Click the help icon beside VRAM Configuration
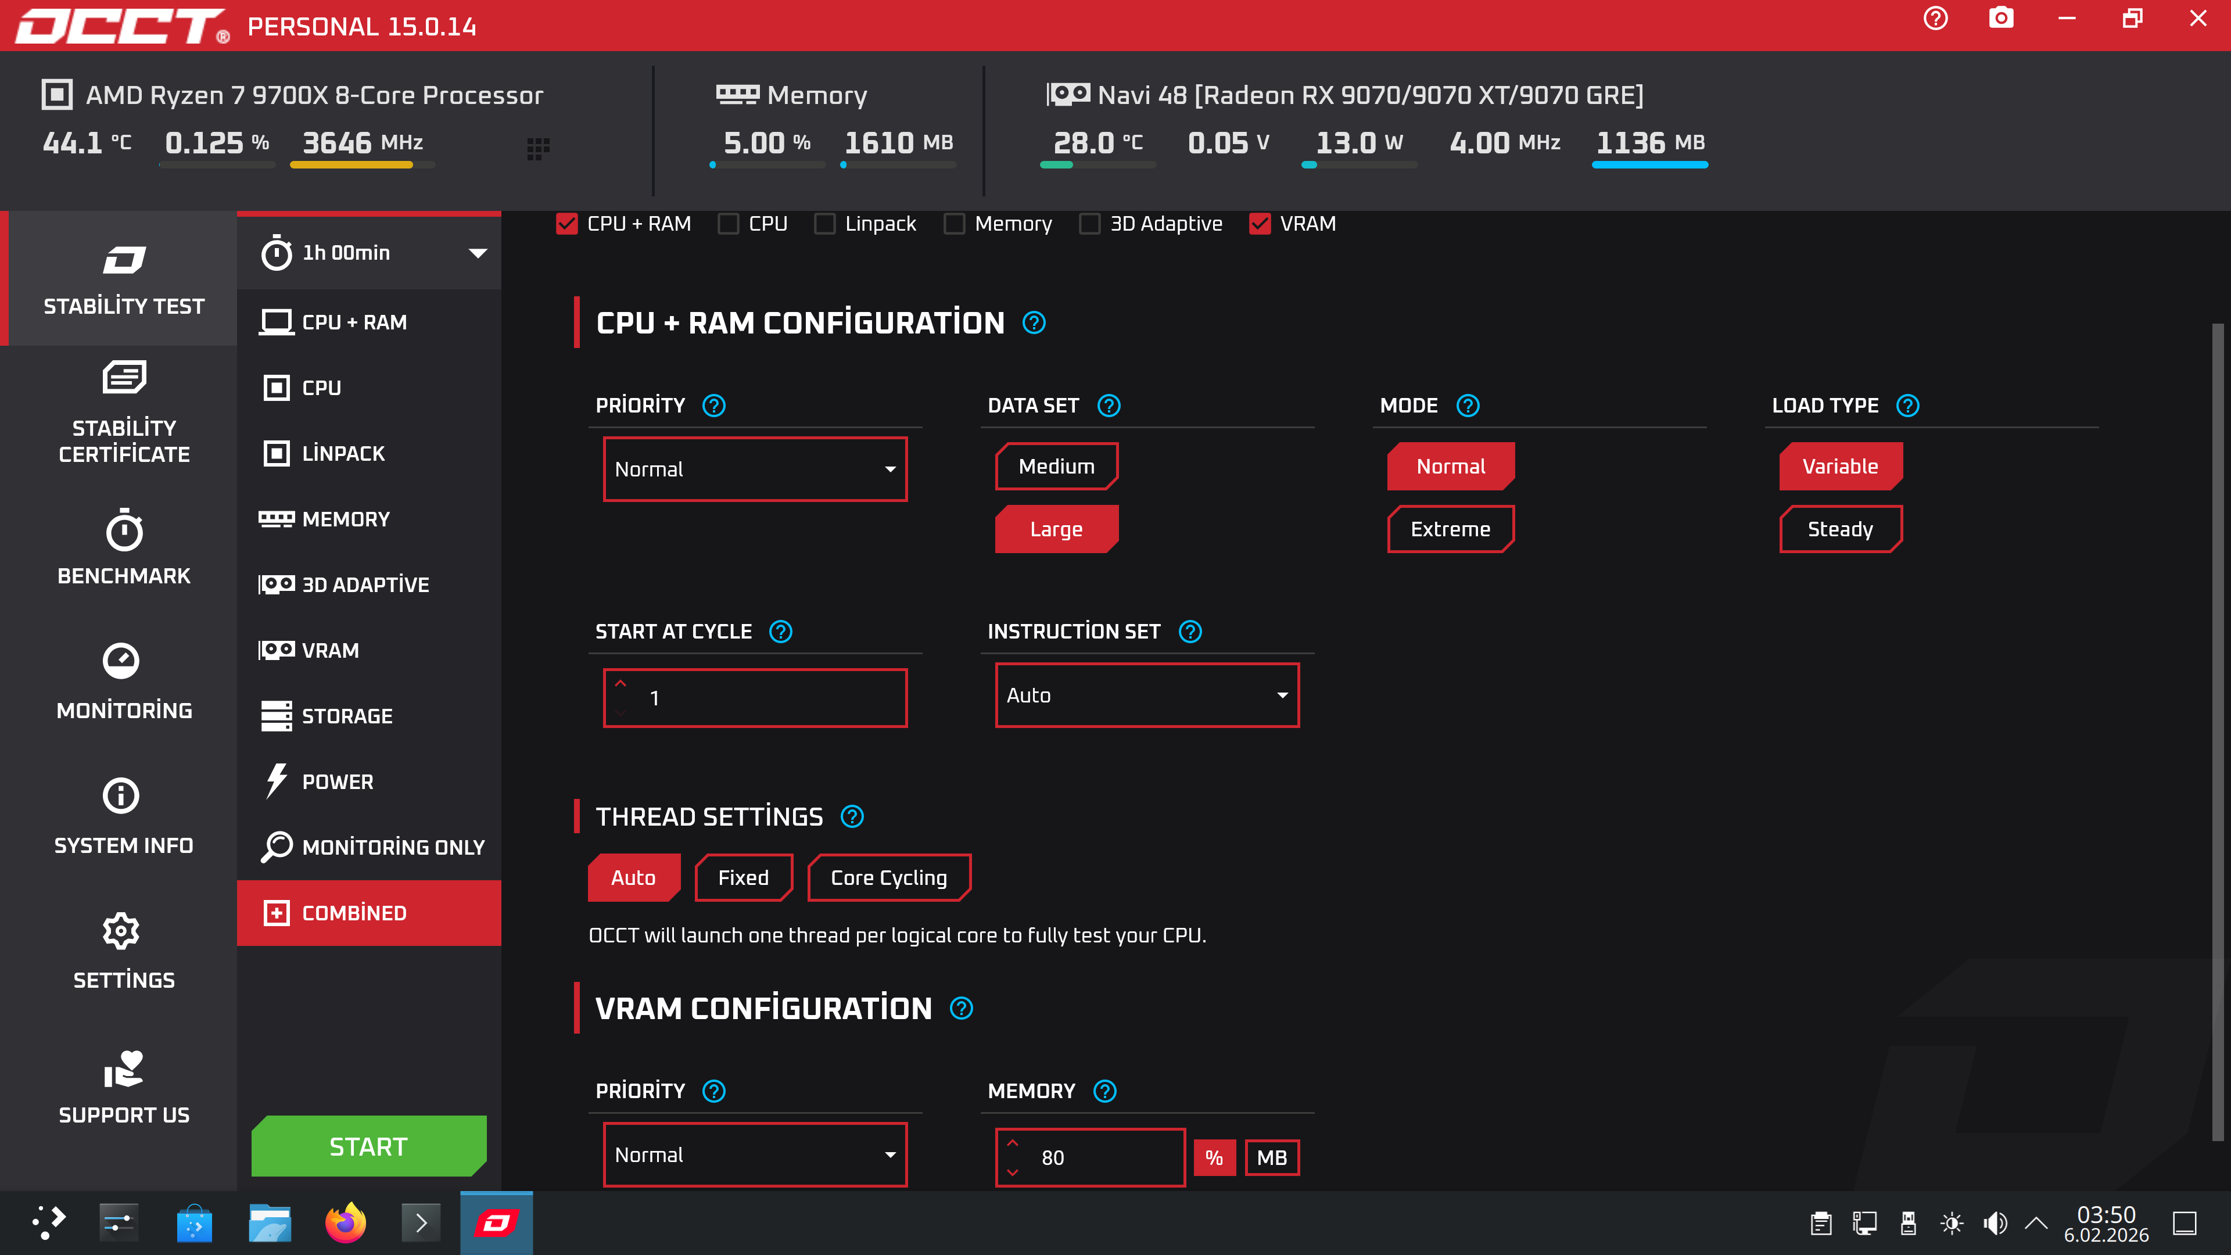 [962, 1008]
